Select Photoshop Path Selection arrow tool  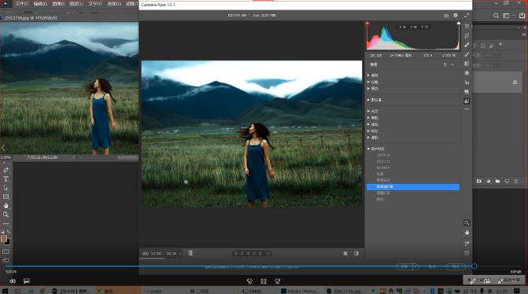tap(6, 188)
